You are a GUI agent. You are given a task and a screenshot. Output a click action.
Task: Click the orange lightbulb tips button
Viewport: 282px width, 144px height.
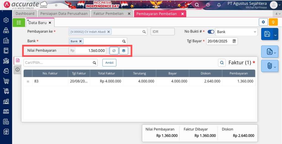[273, 22]
